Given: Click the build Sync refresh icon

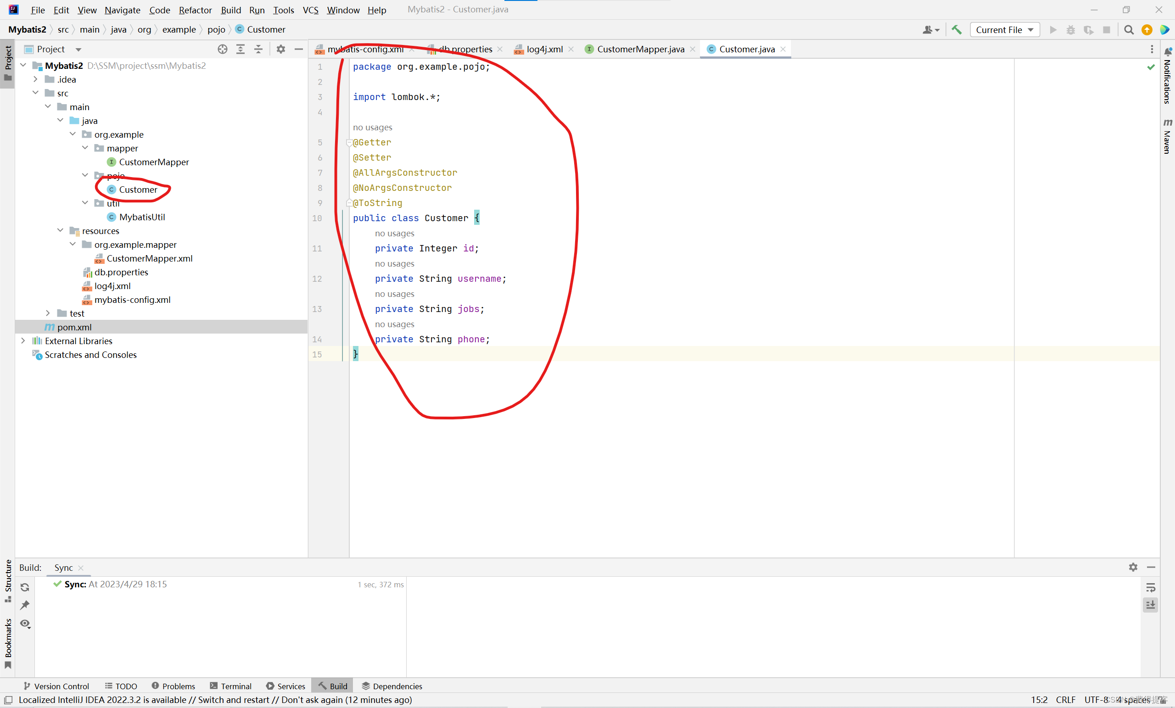Looking at the screenshot, I should pyautogui.click(x=25, y=587).
